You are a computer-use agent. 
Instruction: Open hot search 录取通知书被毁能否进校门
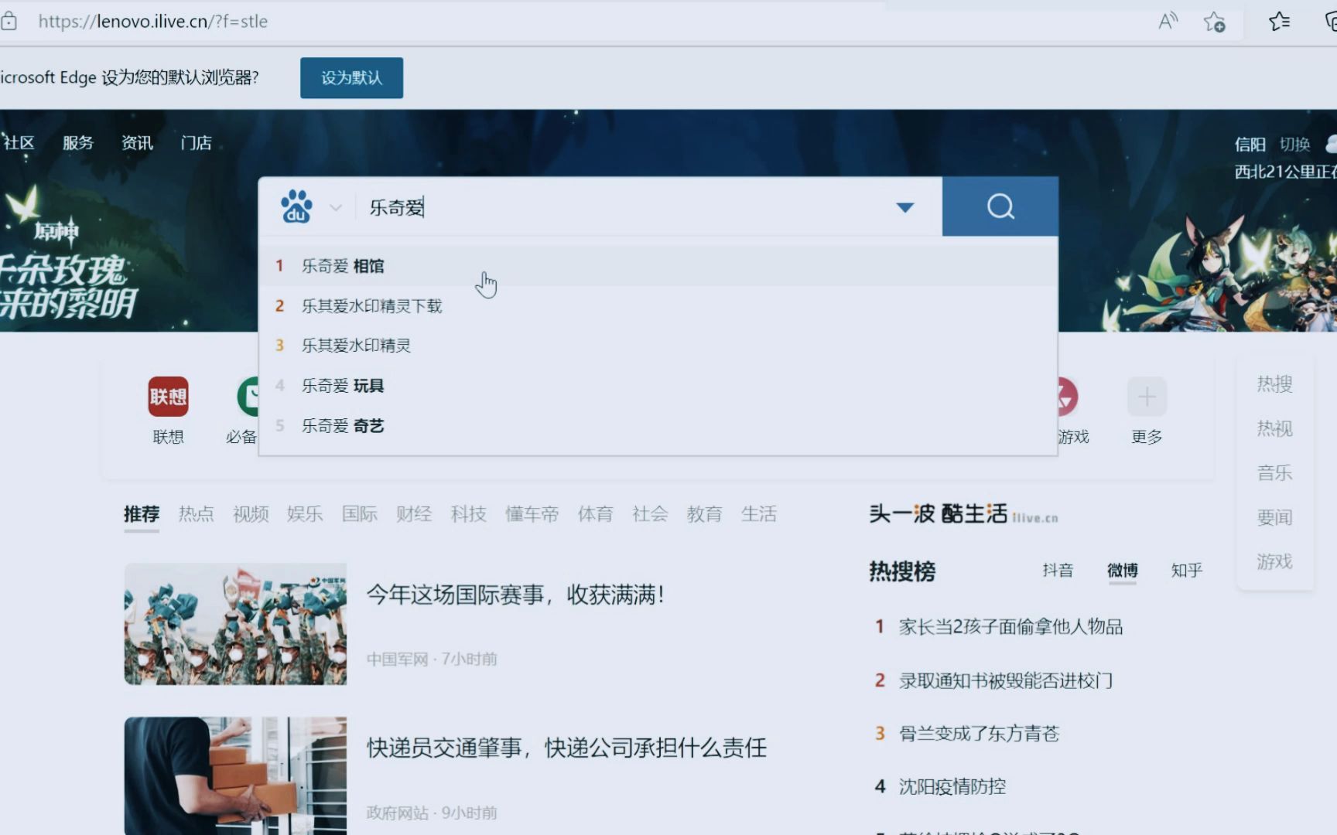click(1006, 680)
